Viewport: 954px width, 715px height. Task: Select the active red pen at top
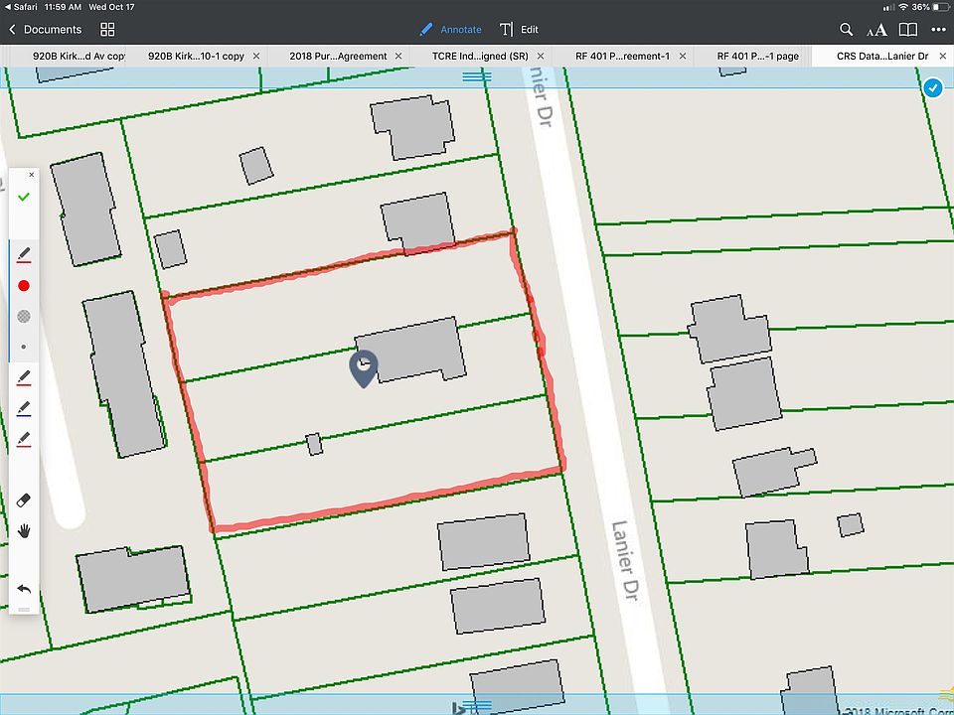(x=24, y=254)
